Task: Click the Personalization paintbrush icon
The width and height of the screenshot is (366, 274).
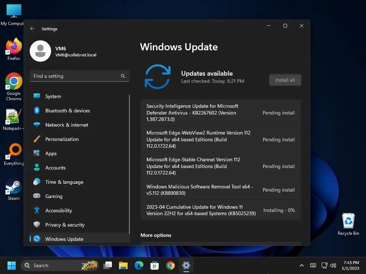Action: (37, 139)
